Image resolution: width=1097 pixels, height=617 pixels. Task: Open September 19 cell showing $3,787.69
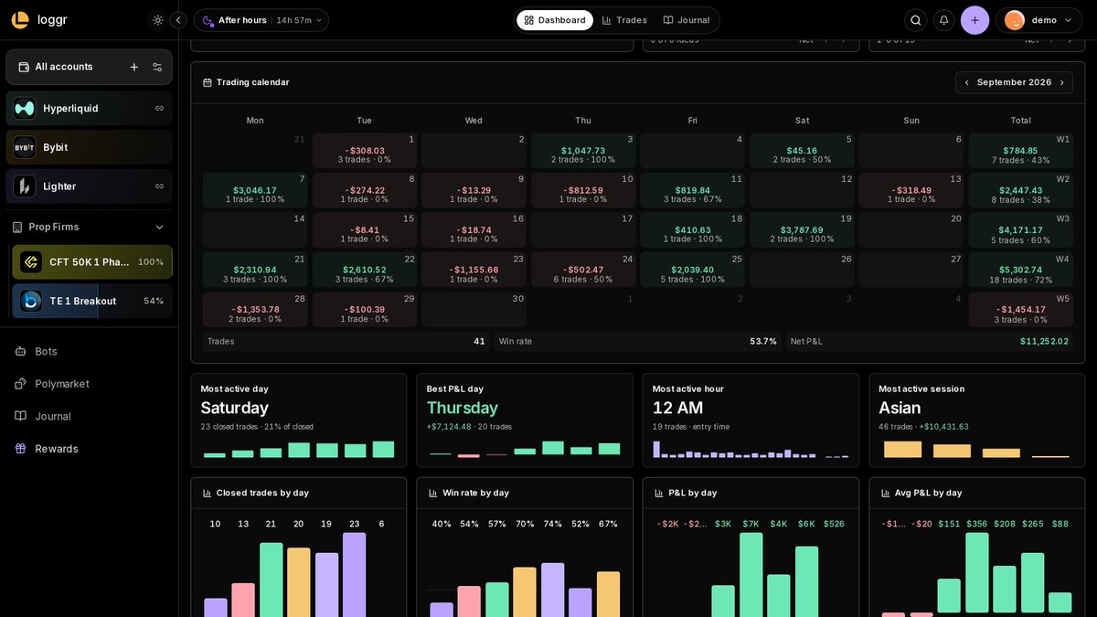click(x=802, y=230)
